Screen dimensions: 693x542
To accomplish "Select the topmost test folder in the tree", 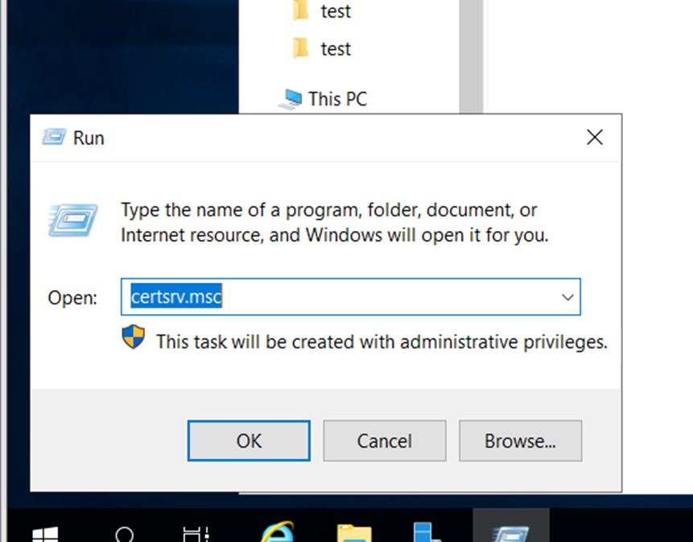I will pos(335,11).
